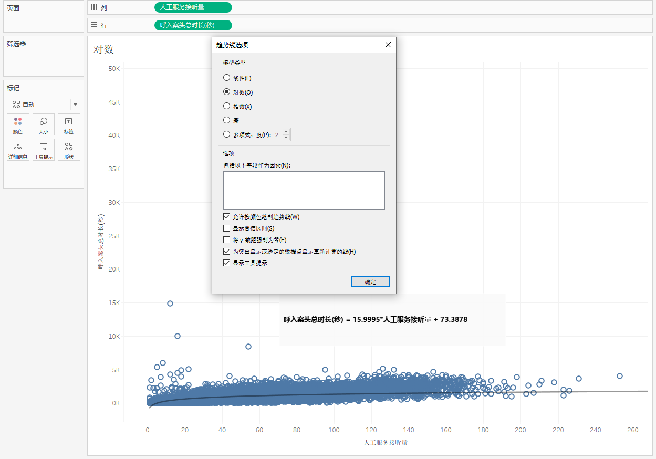Click the 页面 shelf header
Screen dimensions: 656x459
[13, 8]
